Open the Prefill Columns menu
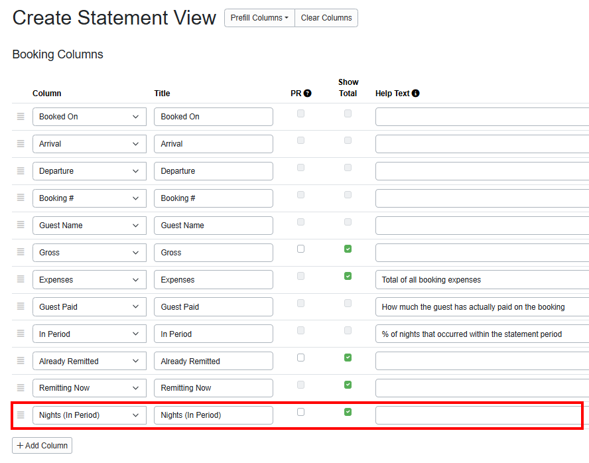Image resolution: width=589 pixels, height=463 pixels. coord(259,18)
